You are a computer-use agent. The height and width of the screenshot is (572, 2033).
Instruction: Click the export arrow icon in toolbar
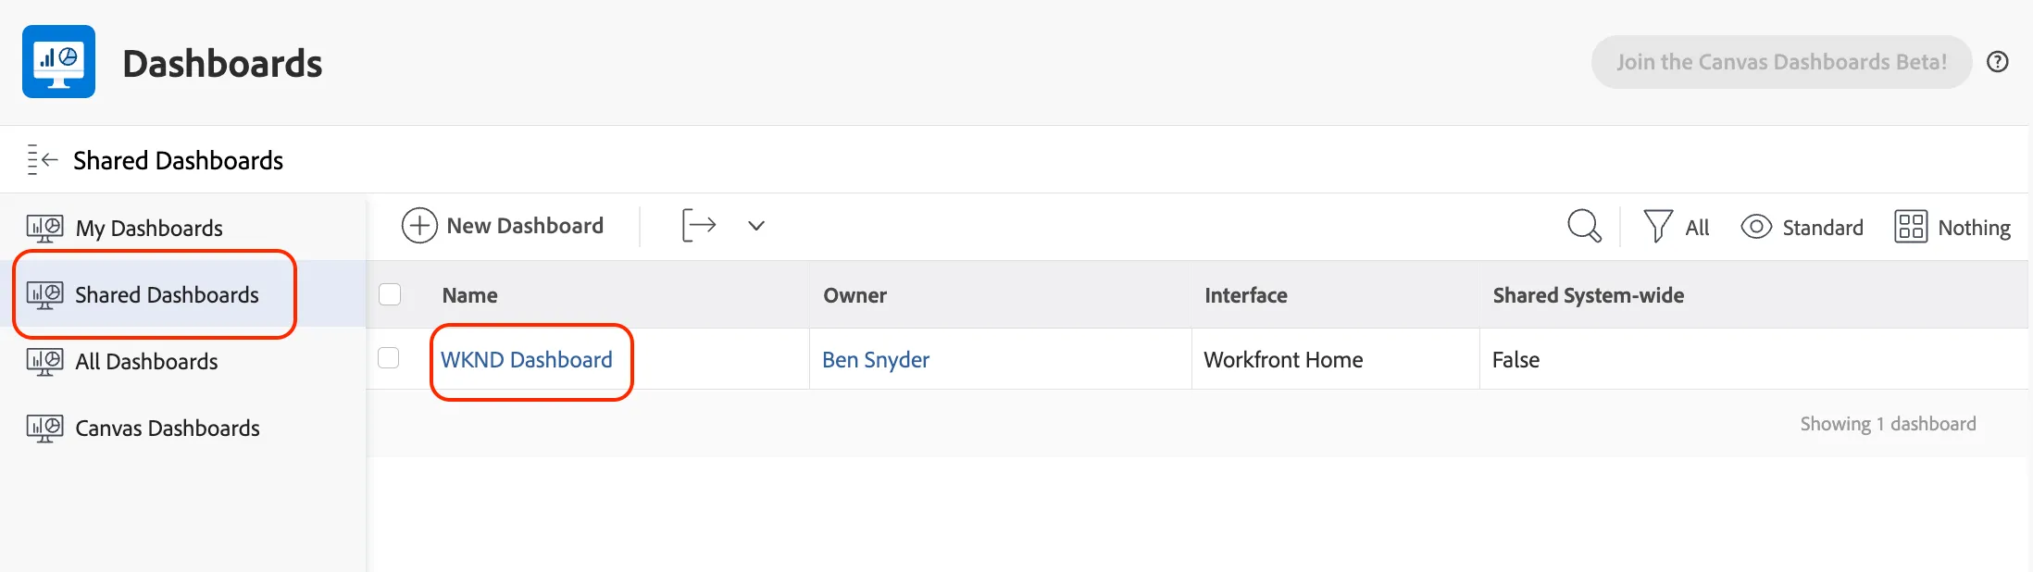(x=699, y=226)
